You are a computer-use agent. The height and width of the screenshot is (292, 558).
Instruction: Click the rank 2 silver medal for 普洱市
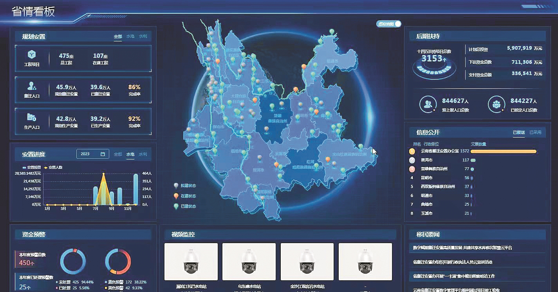click(x=412, y=160)
